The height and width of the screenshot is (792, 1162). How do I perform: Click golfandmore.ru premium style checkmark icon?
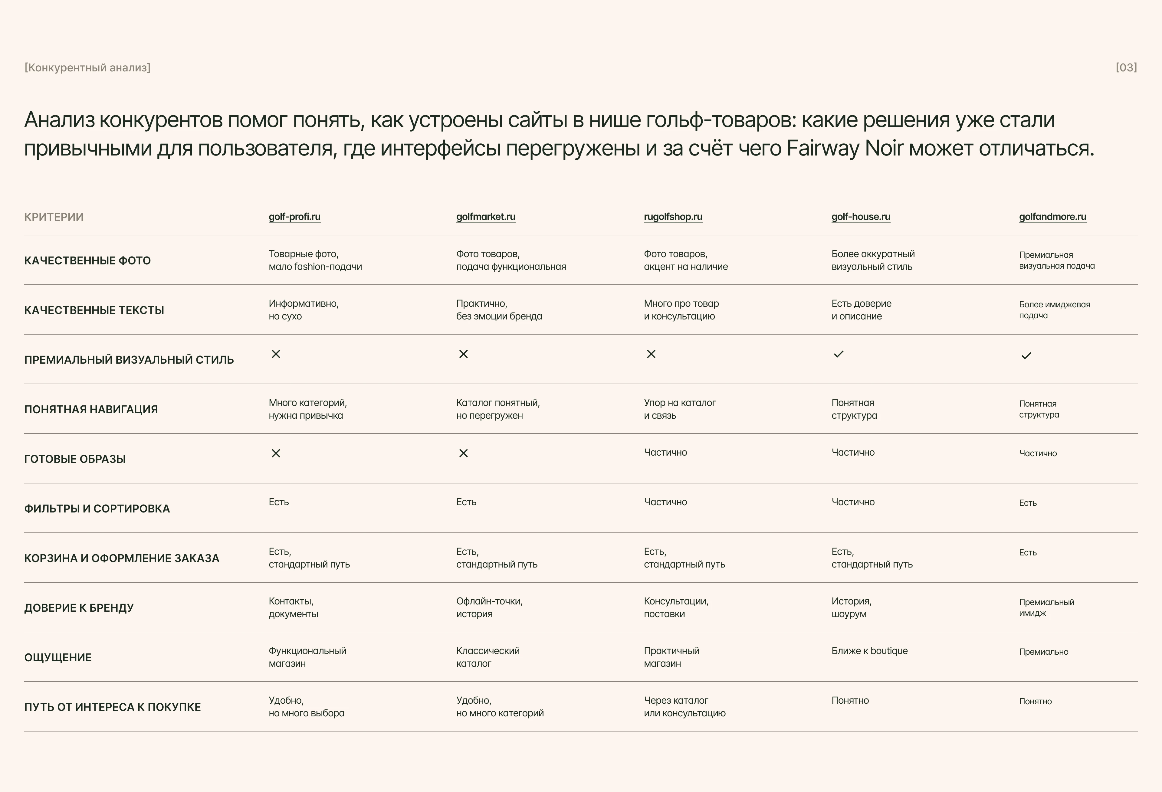pos(1026,355)
